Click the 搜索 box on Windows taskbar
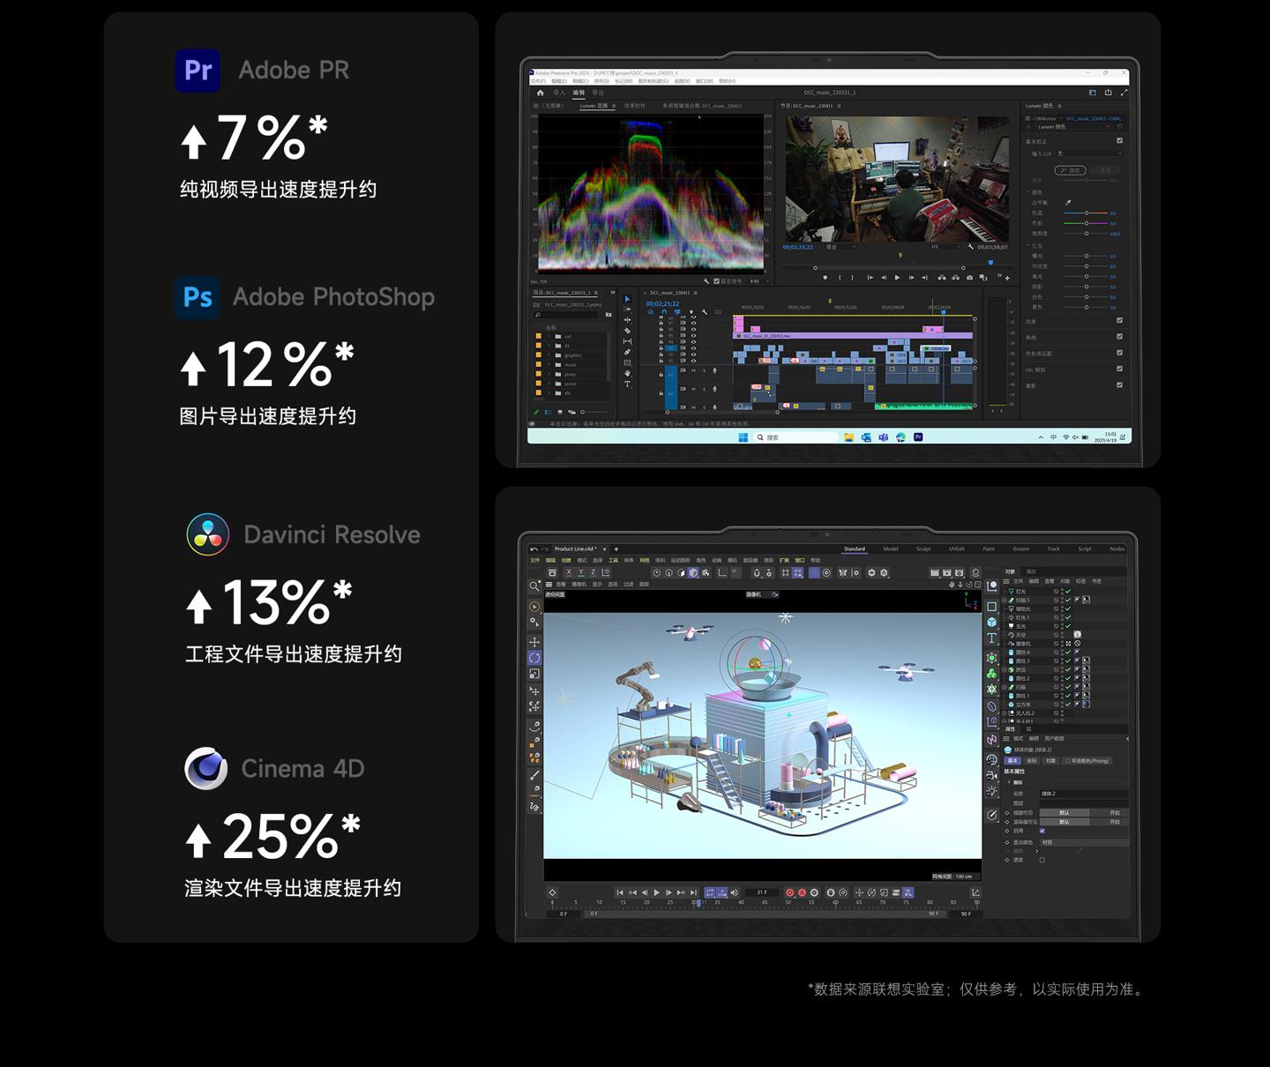Image resolution: width=1270 pixels, height=1067 pixels. tap(796, 436)
